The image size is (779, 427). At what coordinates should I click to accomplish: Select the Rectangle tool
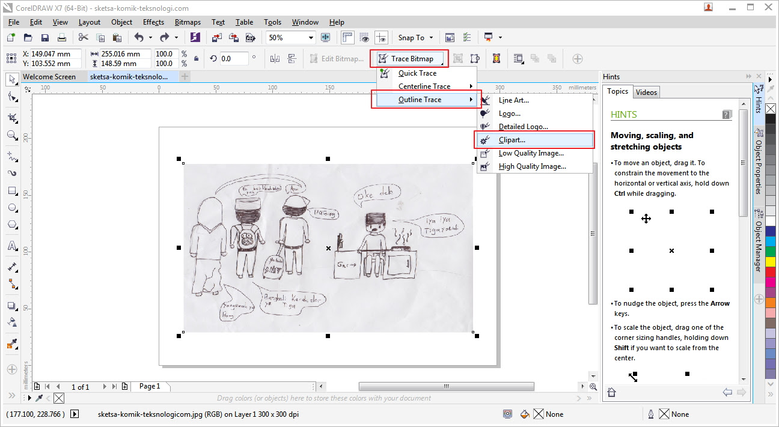tap(11, 191)
